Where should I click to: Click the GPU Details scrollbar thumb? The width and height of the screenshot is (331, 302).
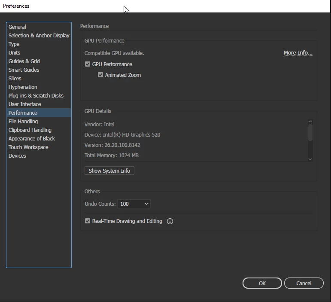coord(310,132)
